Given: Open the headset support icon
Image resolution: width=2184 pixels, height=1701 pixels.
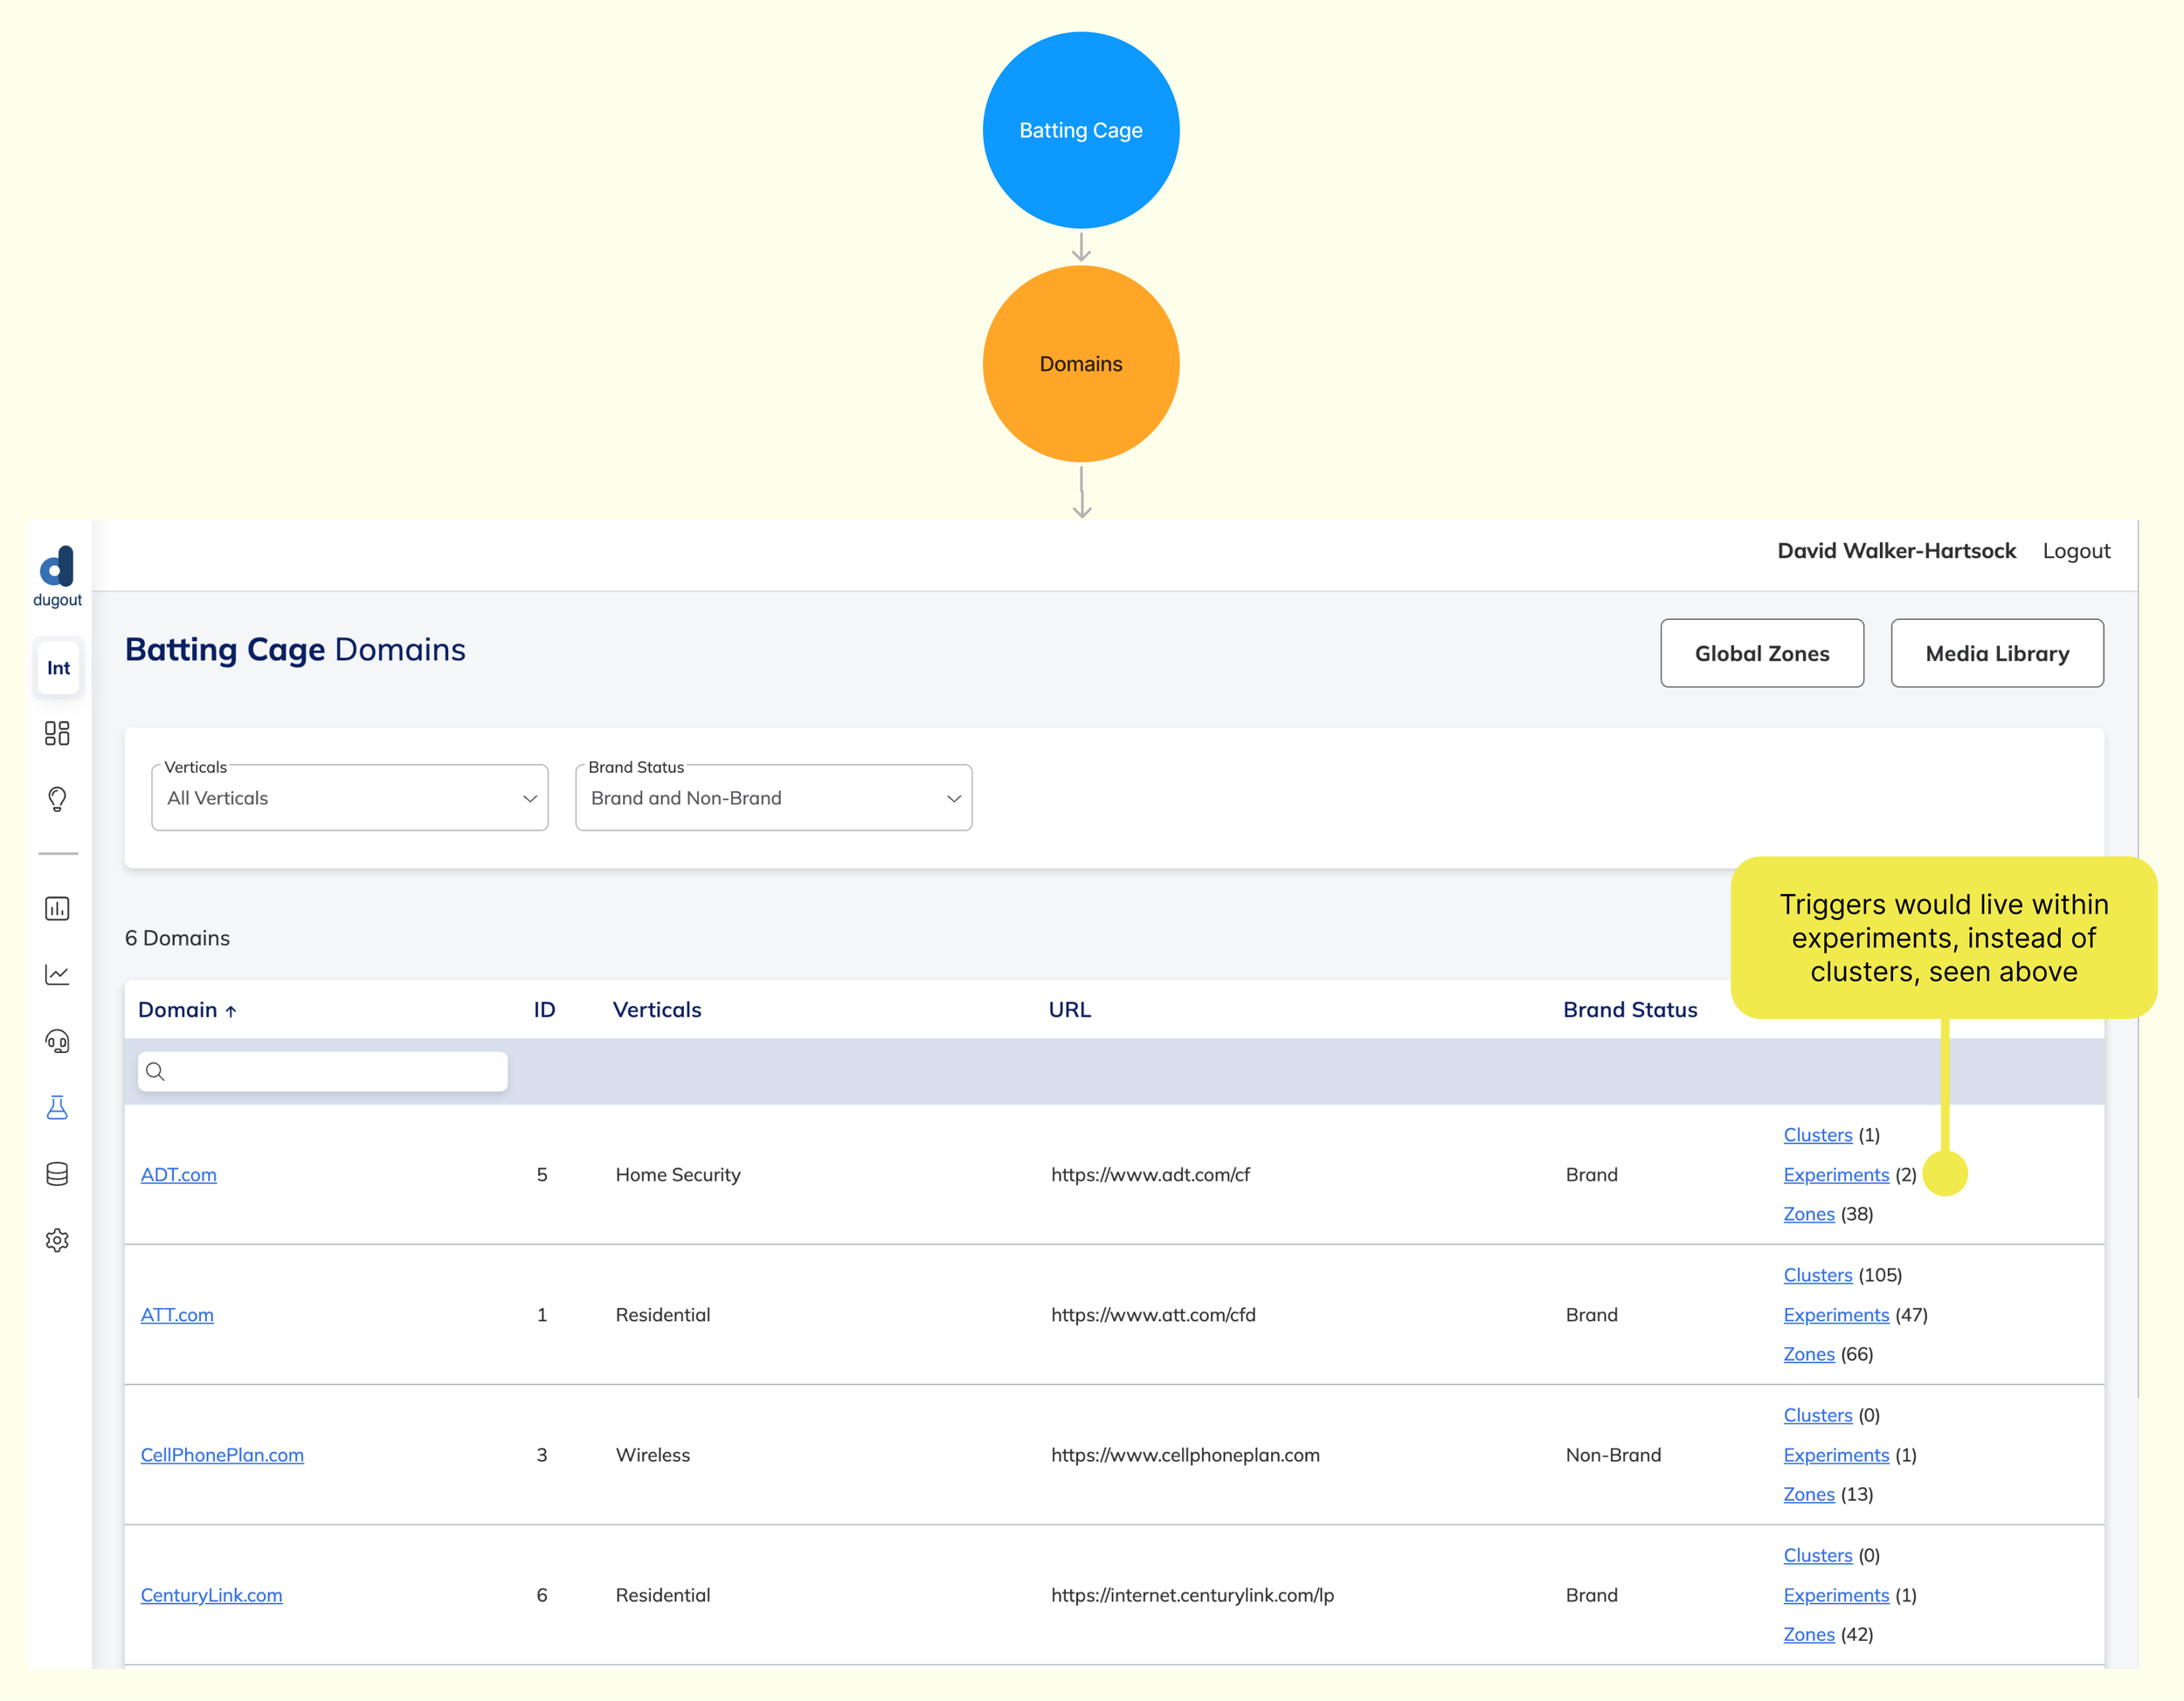Looking at the screenshot, I should pos(57,1042).
